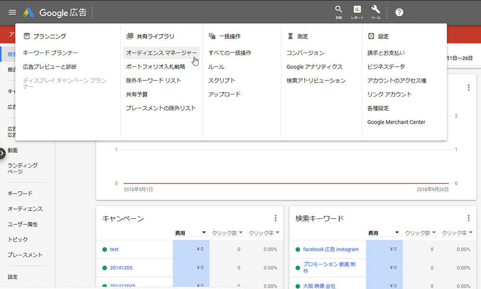481x289 pixels.
Task: Go to ユーザー属性 in sidebar
Action: [23, 224]
